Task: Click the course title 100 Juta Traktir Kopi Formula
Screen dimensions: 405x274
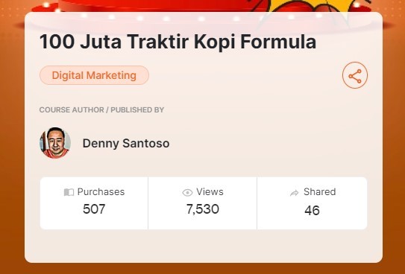Action: (x=178, y=42)
